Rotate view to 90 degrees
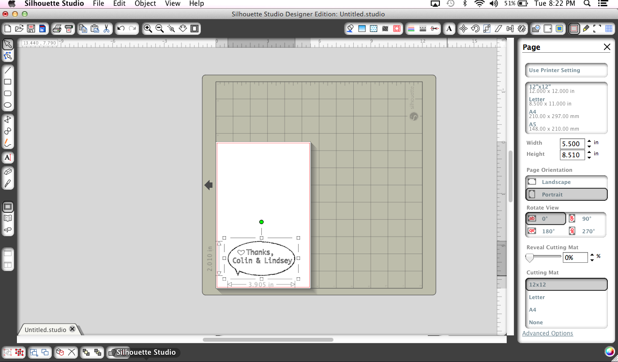618x362 pixels. [587, 219]
